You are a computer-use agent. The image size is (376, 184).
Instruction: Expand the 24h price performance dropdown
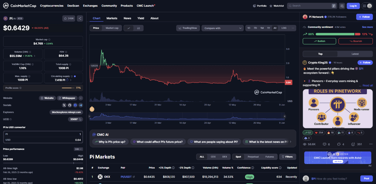click(x=78, y=149)
